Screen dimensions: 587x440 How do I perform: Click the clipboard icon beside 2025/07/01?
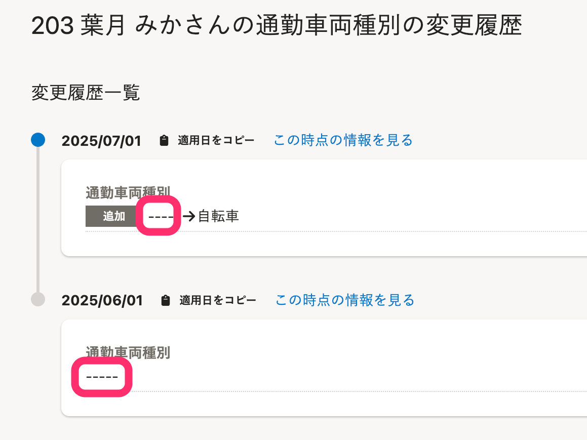click(x=164, y=141)
